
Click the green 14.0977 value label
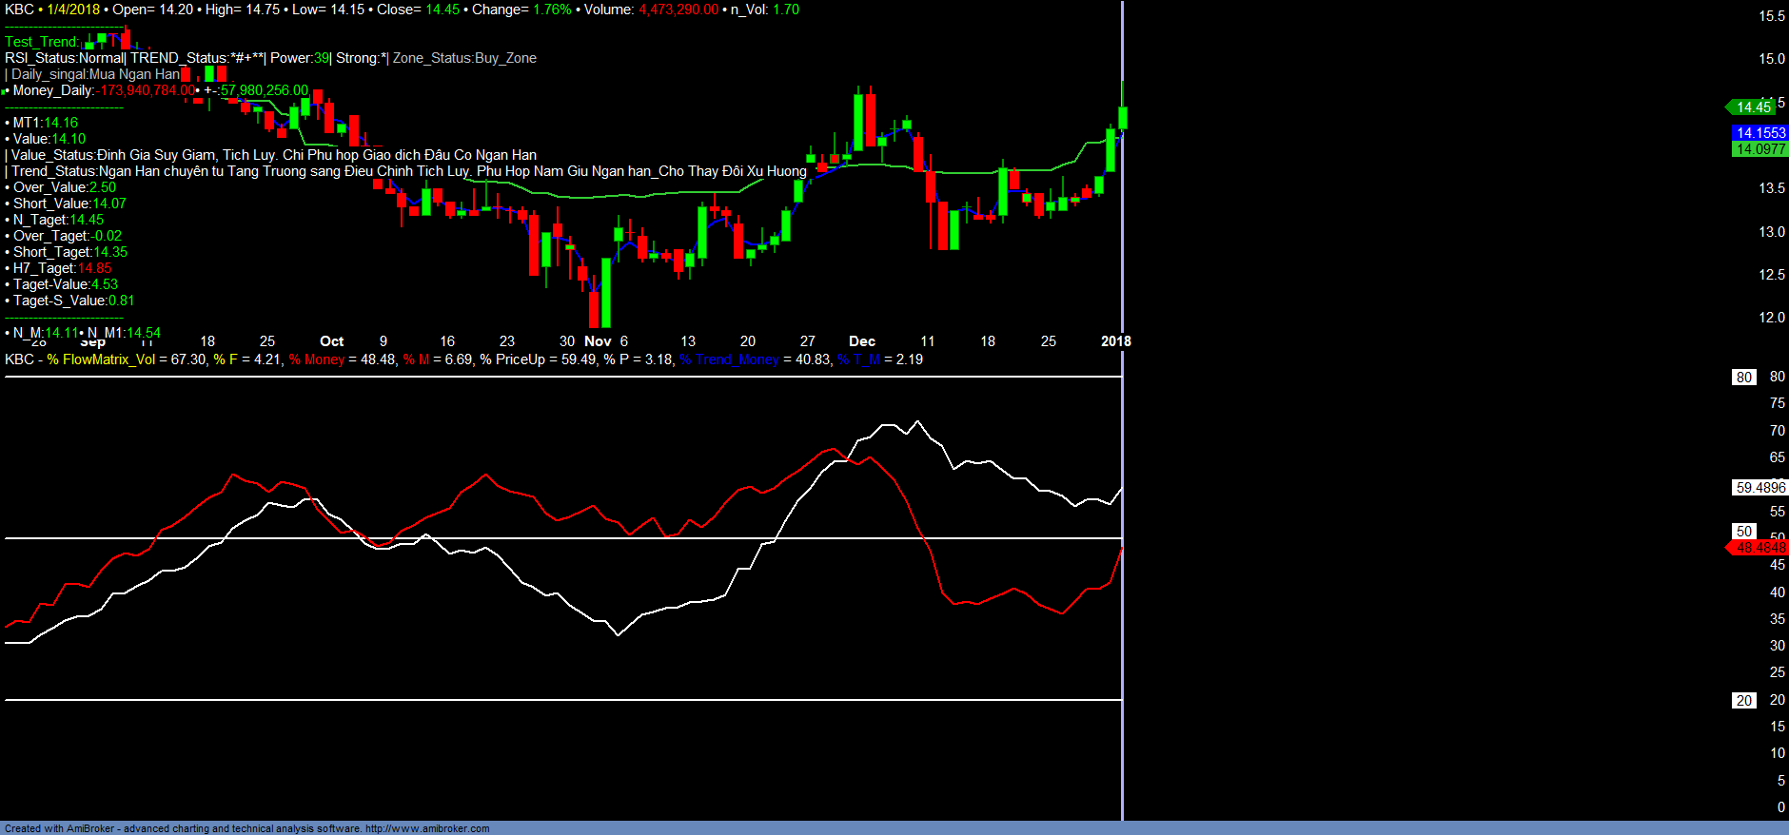[x=1760, y=149]
